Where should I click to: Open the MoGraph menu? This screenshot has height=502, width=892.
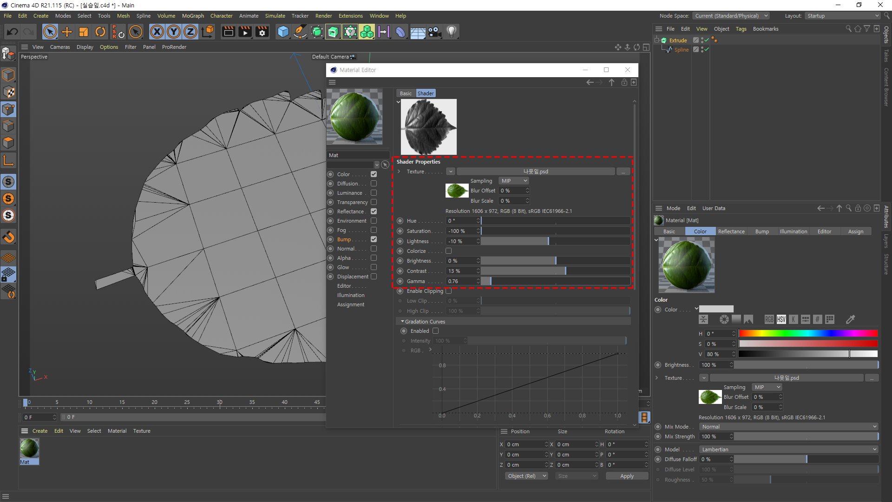click(x=193, y=16)
